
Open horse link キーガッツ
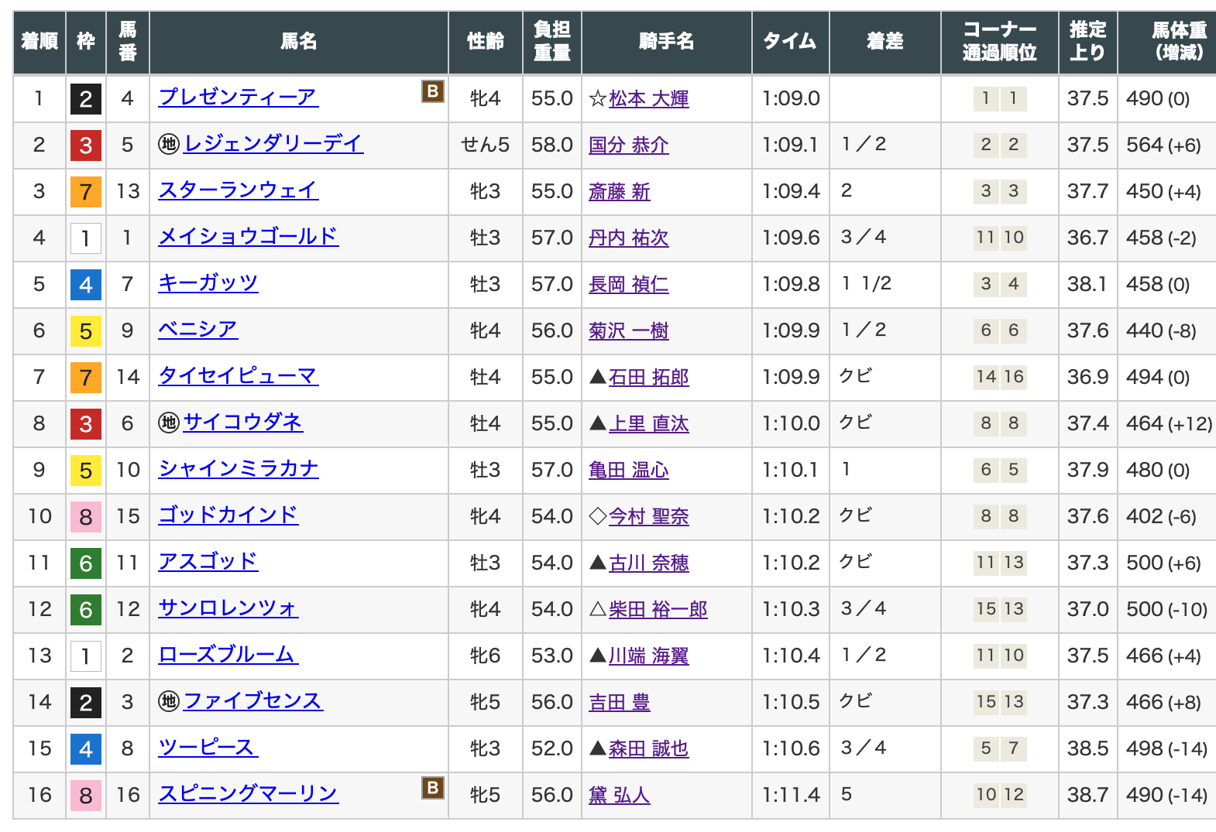click(208, 283)
